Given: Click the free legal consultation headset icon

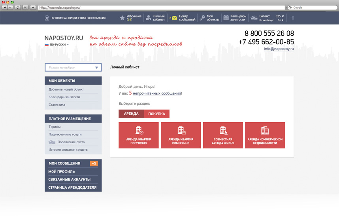Looking at the screenshot, I should [x=47, y=18].
